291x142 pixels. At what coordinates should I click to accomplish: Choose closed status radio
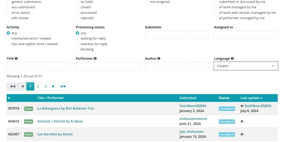click(x=77, y=7)
